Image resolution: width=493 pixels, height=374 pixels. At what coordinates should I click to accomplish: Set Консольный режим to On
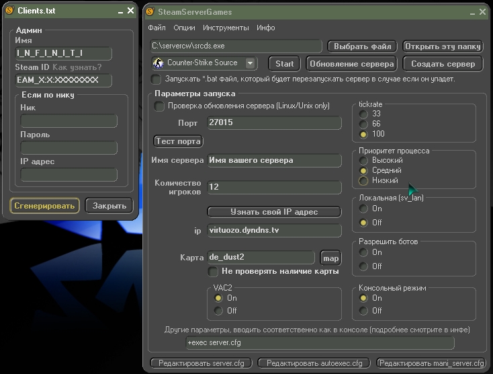pyautogui.click(x=363, y=298)
